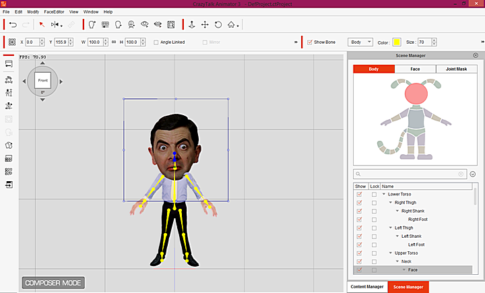The width and height of the screenshot is (485, 293).
Task: Click the Scene Manager bottom tab
Action: [408, 287]
